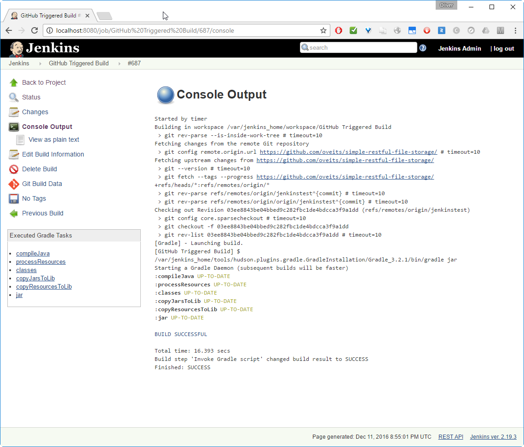Click the search help question mark icon
This screenshot has width=524, height=447.
[423, 48]
